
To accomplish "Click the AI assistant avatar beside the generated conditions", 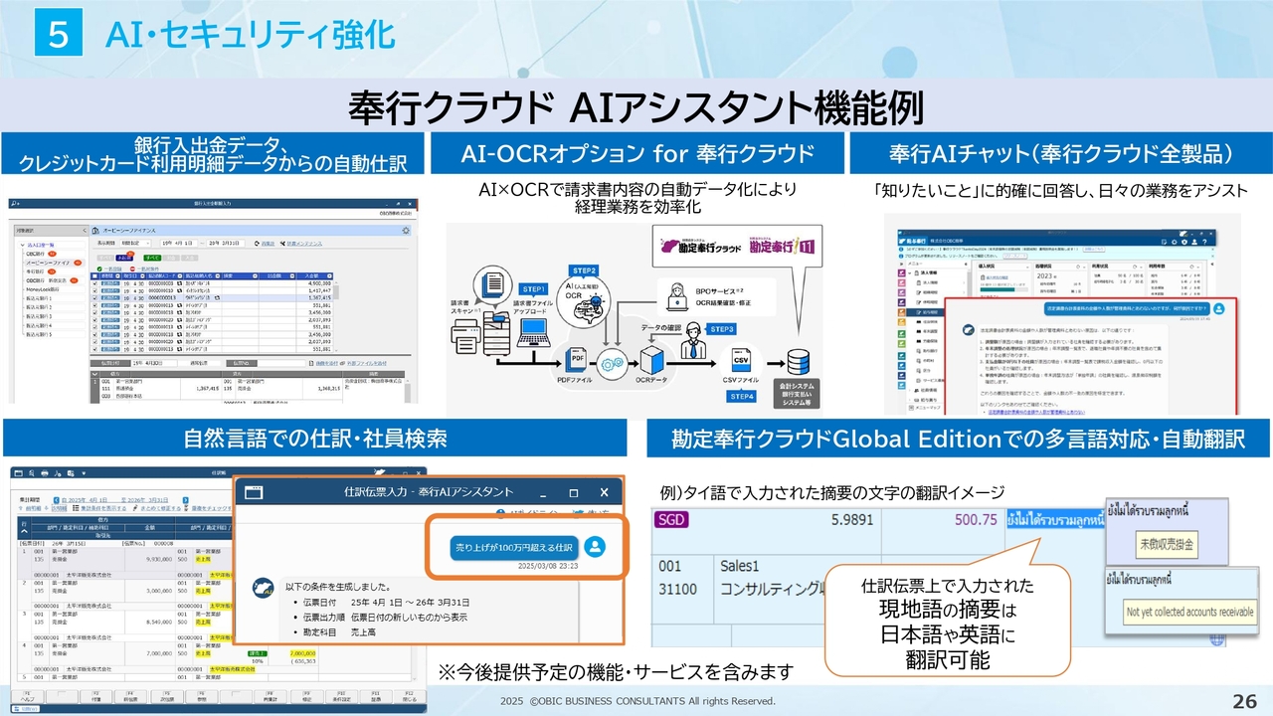I will pyautogui.click(x=261, y=588).
